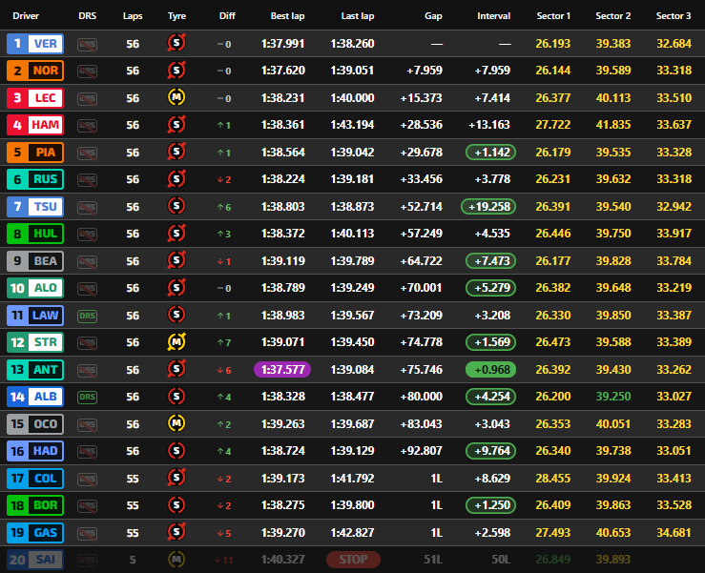705x573 pixels.
Task: Click the solid green +0.968 interval badge
Action: [490, 369]
